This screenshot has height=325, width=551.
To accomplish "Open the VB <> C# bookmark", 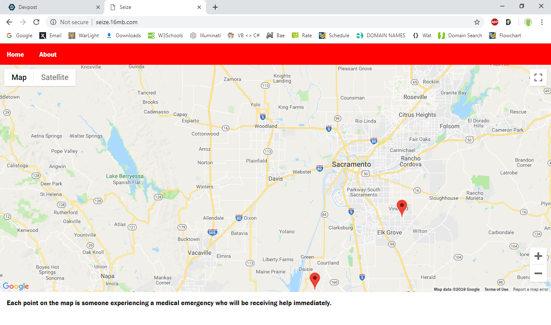I will (x=244, y=36).
